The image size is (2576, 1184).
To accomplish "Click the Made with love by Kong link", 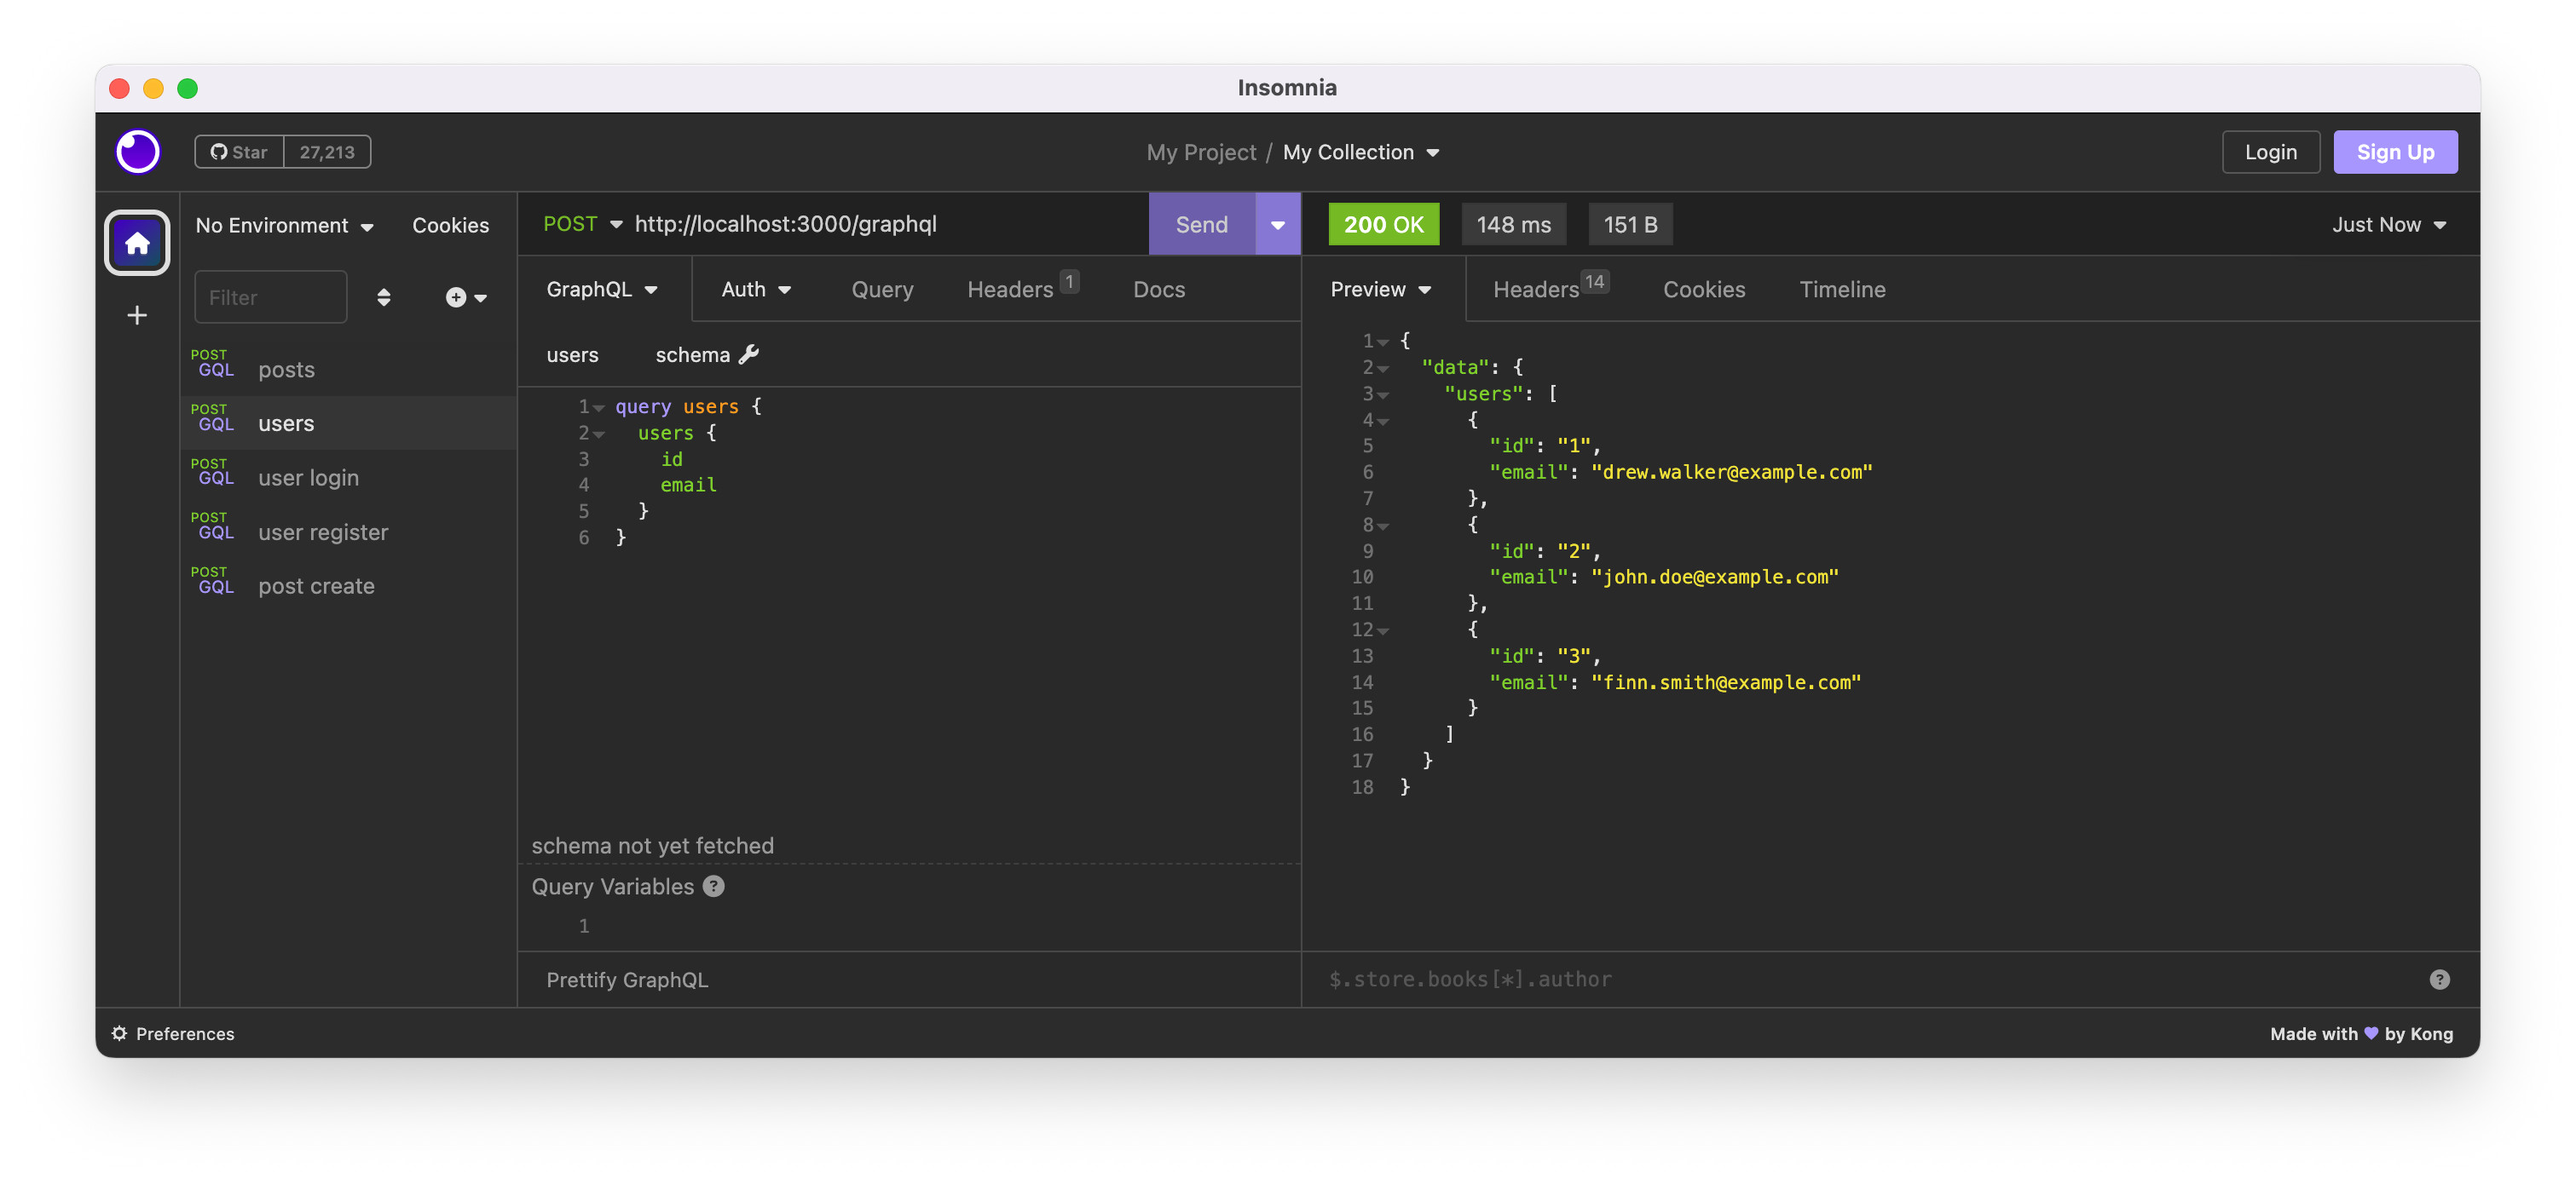I will click(x=2361, y=1032).
